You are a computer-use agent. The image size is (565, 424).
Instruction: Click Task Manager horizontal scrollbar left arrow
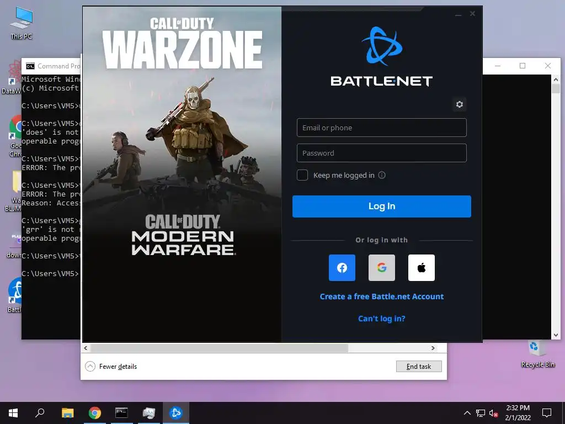[x=86, y=348]
